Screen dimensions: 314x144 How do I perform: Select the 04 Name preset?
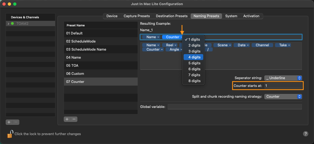pos(101,57)
